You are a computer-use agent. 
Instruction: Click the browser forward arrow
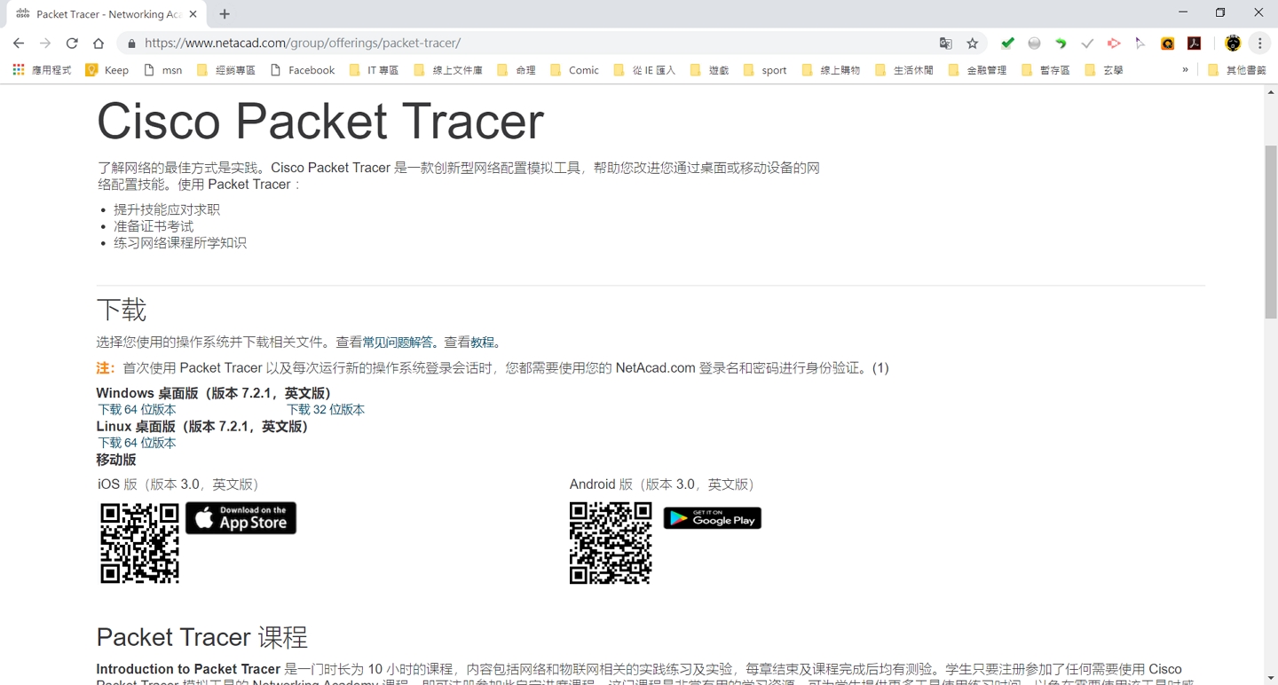click(45, 43)
